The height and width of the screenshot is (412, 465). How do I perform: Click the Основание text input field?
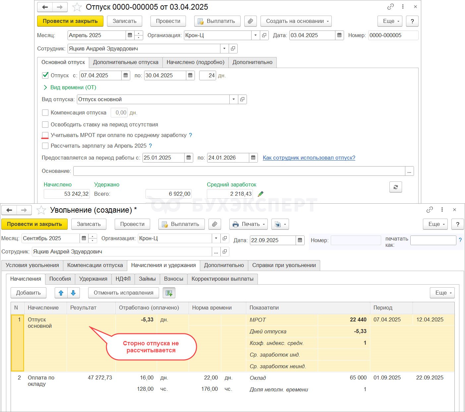pos(239,171)
